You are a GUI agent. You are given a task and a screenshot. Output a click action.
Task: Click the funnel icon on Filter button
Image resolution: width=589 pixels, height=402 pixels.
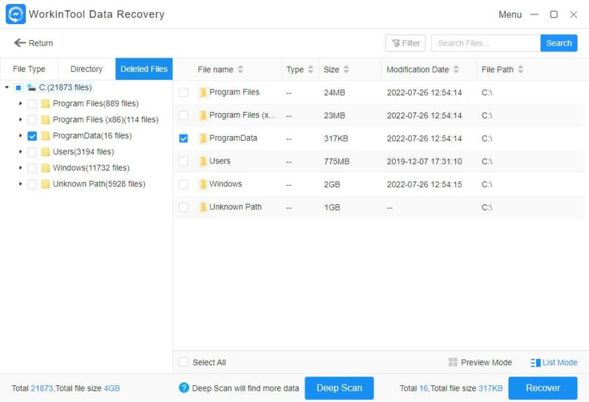point(396,44)
